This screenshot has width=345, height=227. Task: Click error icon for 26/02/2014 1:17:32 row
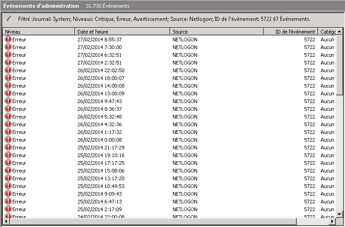click(8, 132)
